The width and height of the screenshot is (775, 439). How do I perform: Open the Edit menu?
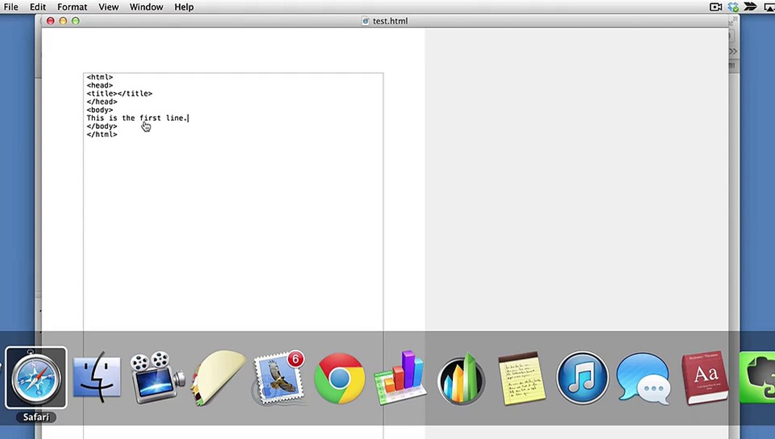coord(38,7)
